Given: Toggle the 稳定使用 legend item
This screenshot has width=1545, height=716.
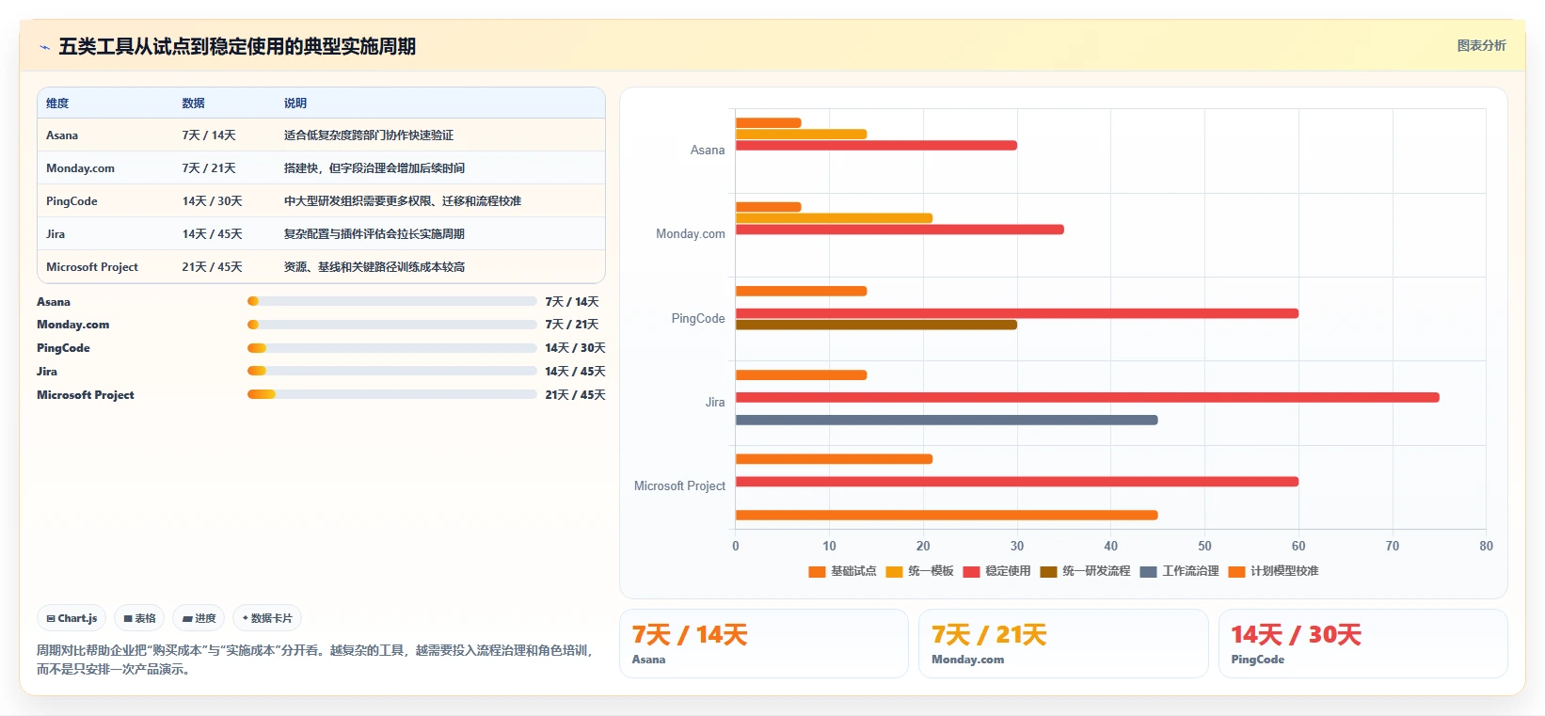Looking at the screenshot, I should point(996,571).
